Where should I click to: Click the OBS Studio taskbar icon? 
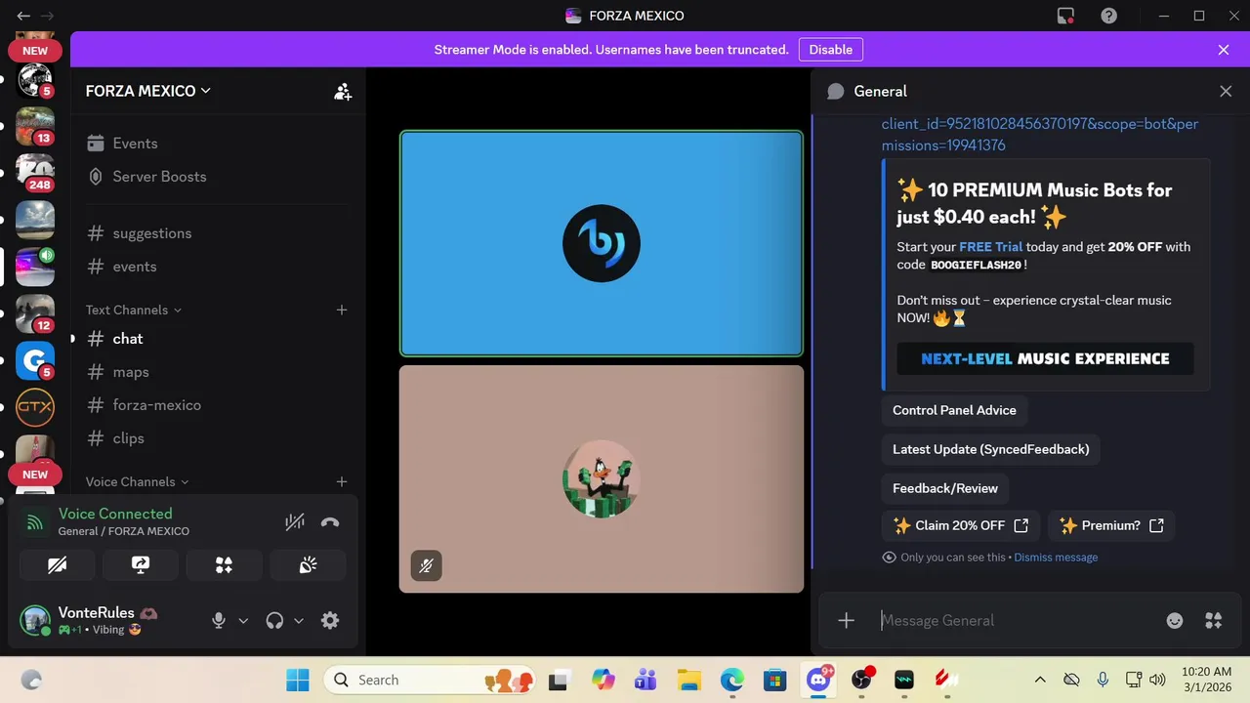[861, 680]
